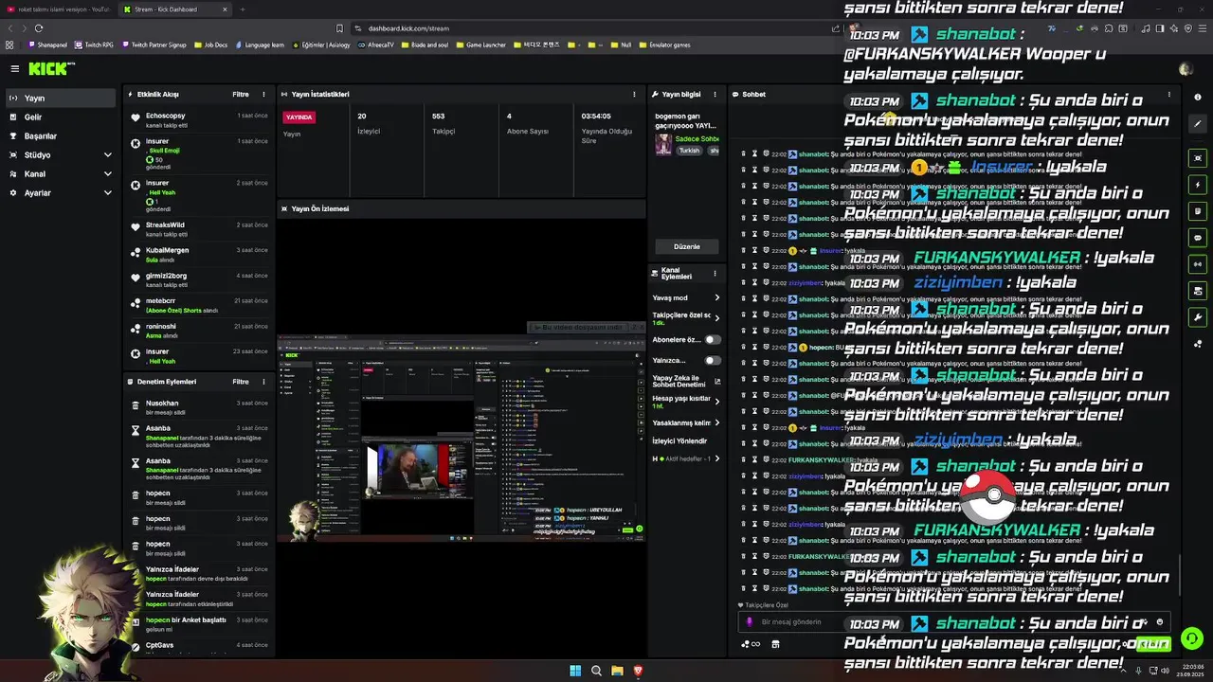The width and height of the screenshot is (1213, 682).
Task: Toggle the Abonelere özel chat switch
Action: [x=712, y=339]
